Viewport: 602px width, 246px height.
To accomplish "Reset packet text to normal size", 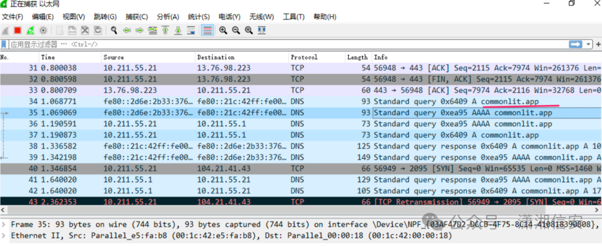I will click(249, 30).
